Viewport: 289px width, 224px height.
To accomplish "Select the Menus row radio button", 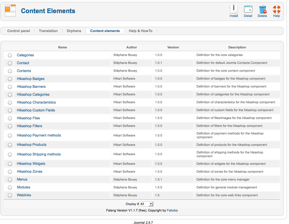I will [10, 180].
